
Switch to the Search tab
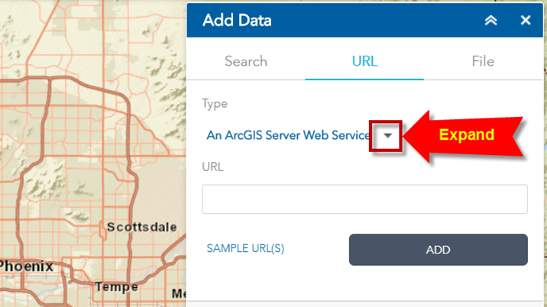click(x=246, y=61)
